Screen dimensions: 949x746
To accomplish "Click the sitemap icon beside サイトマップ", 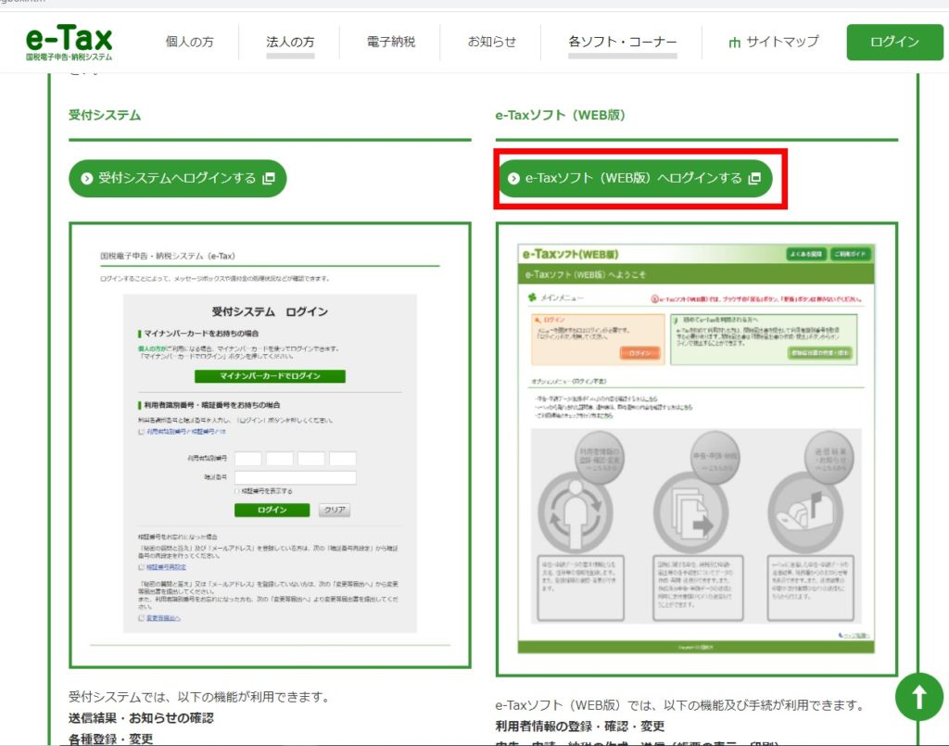I will click(x=734, y=43).
